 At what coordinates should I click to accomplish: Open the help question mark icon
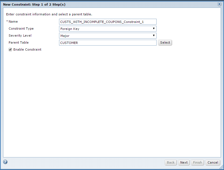tap(5, 162)
